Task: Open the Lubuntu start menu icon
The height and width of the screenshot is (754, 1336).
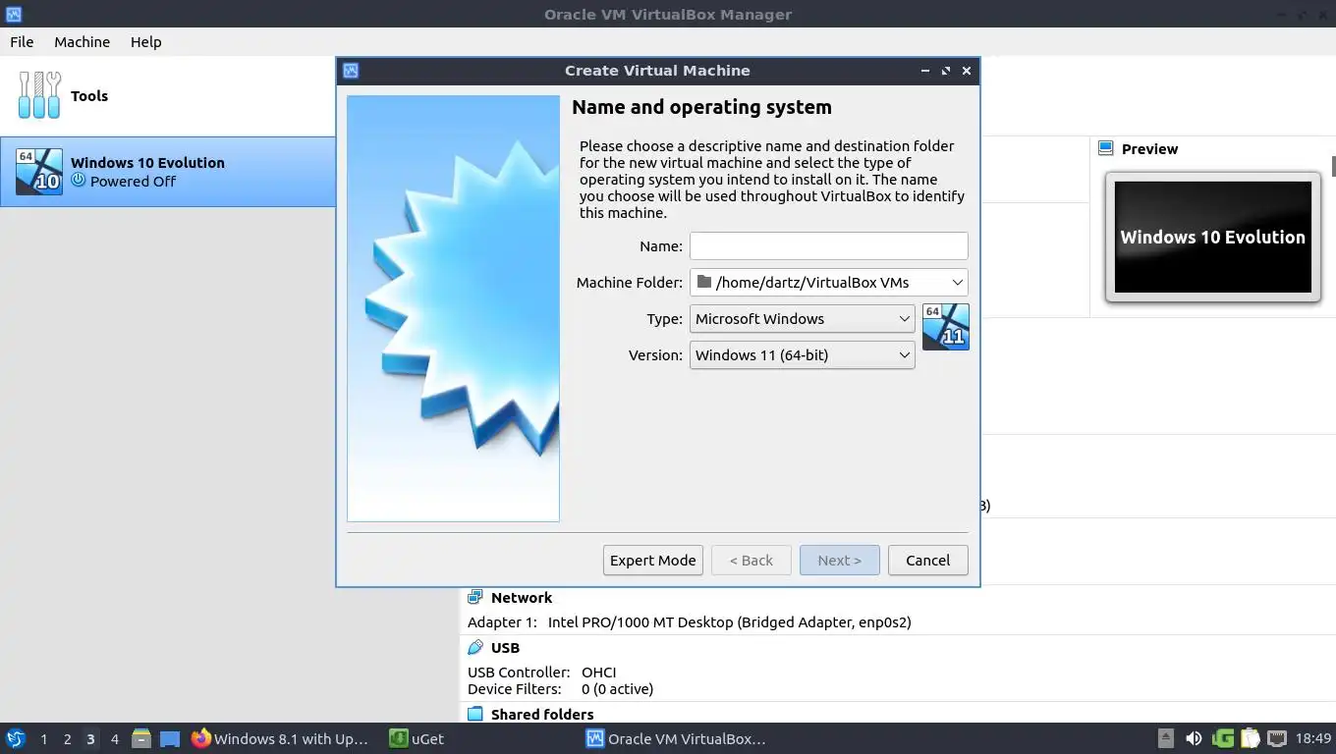Action: [15, 738]
